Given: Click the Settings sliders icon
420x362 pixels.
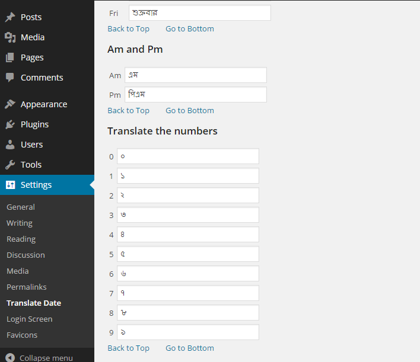Looking at the screenshot, I should coord(10,185).
